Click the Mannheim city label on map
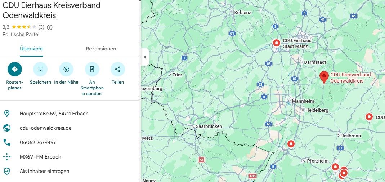This screenshot has width=385, height=182. (303, 101)
